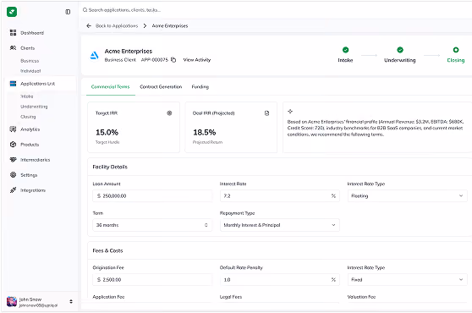Click the Term field stepper
The height and width of the screenshot is (313, 472).
coord(206,225)
